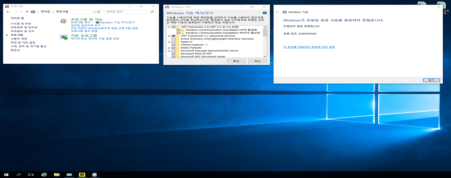Expand Hyper-V tree node
Viewport: 451px width, 178px height.
click(x=169, y=42)
